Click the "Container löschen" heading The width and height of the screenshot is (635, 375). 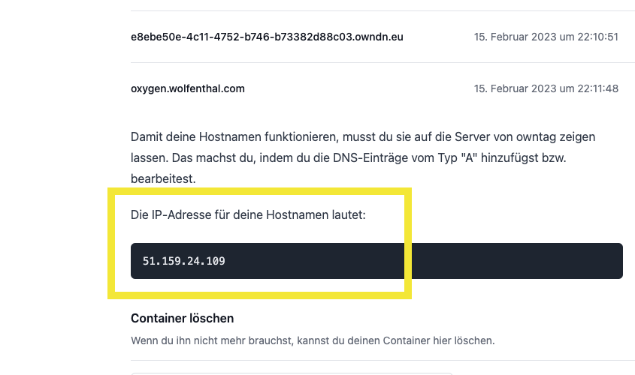click(182, 318)
